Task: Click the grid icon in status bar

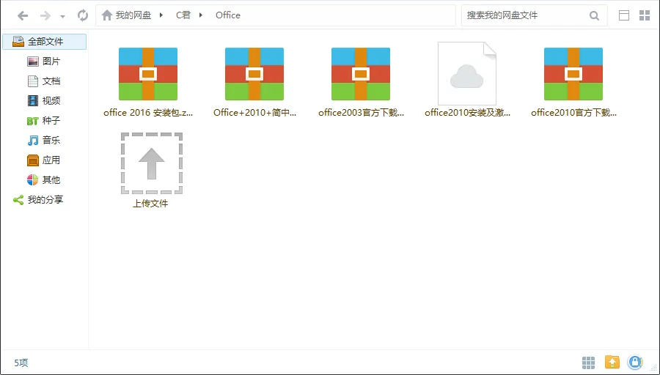Action: point(588,363)
